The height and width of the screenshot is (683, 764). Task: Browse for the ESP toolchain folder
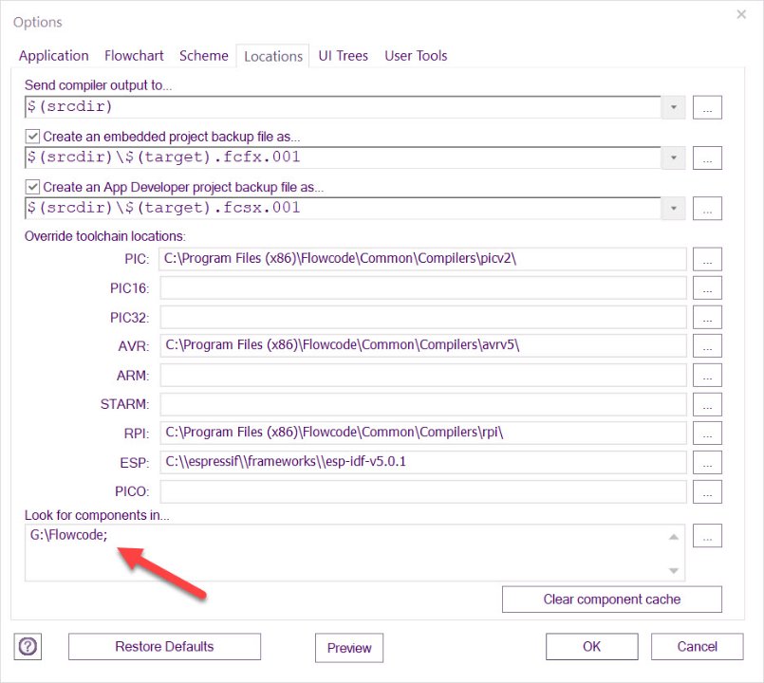(x=707, y=463)
